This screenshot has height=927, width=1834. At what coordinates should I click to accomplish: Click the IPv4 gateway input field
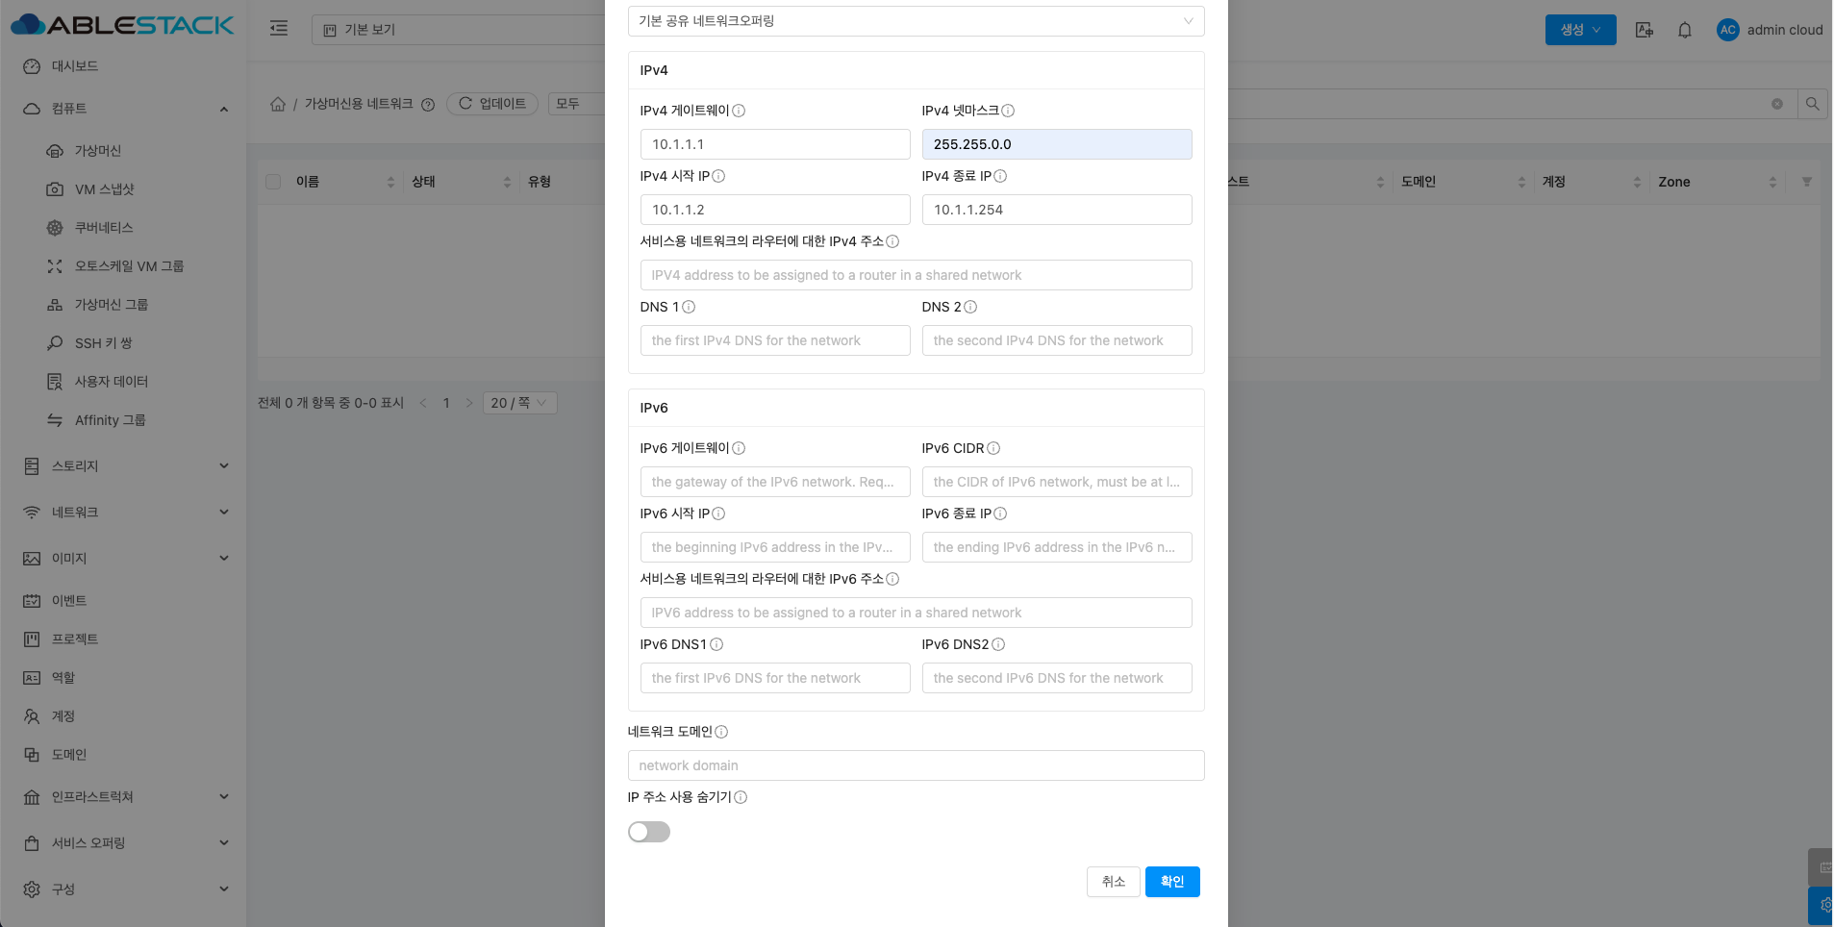point(774,144)
